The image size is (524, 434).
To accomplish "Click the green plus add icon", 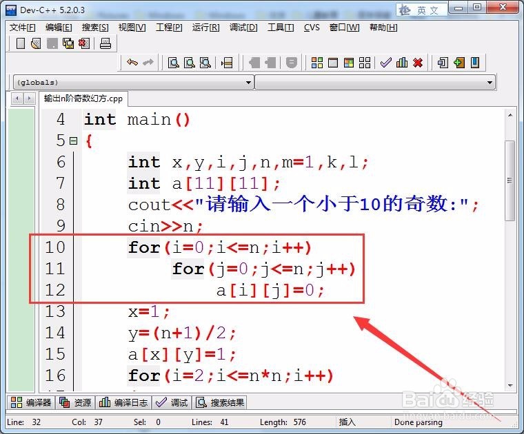I will tap(459, 63).
